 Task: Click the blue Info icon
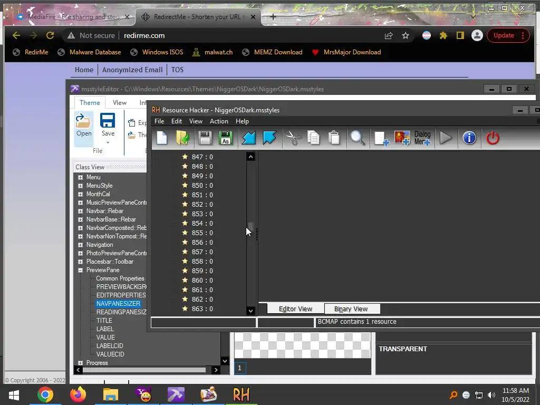tap(469, 138)
